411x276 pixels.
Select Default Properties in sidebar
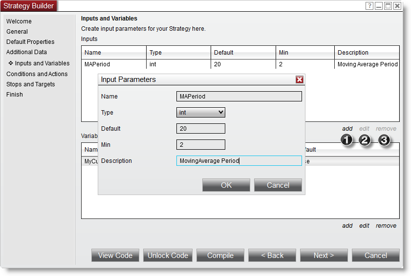30,42
